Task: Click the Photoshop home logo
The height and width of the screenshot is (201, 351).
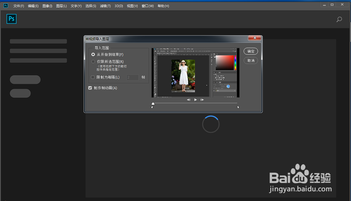Action: click(11, 19)
